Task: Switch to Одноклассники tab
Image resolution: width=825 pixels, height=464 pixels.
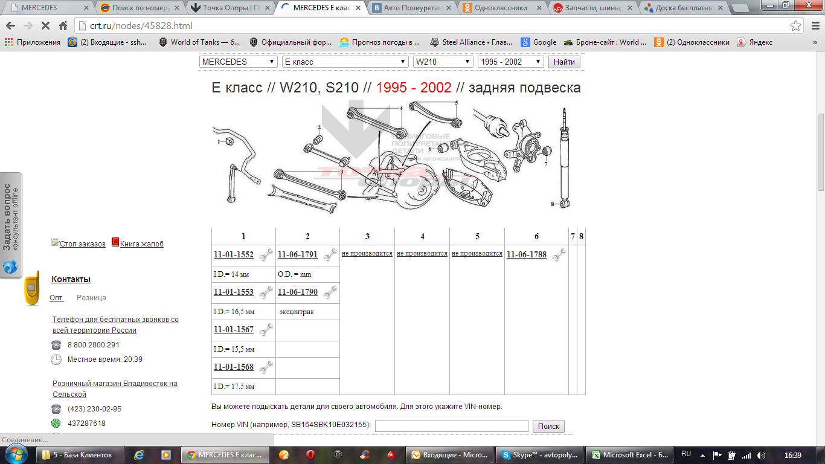Action: [502, 8]
